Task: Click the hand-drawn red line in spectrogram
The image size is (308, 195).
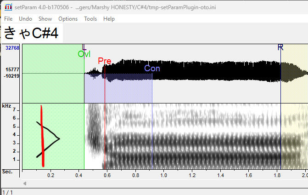Action: click(42, 138)
